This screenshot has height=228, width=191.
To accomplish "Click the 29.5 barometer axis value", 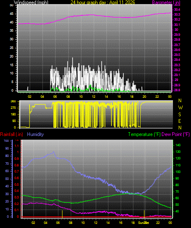I will point(177,55).
